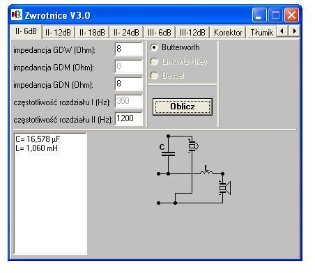
Task: Open the Tłumik tab
Action: (261, 32)
